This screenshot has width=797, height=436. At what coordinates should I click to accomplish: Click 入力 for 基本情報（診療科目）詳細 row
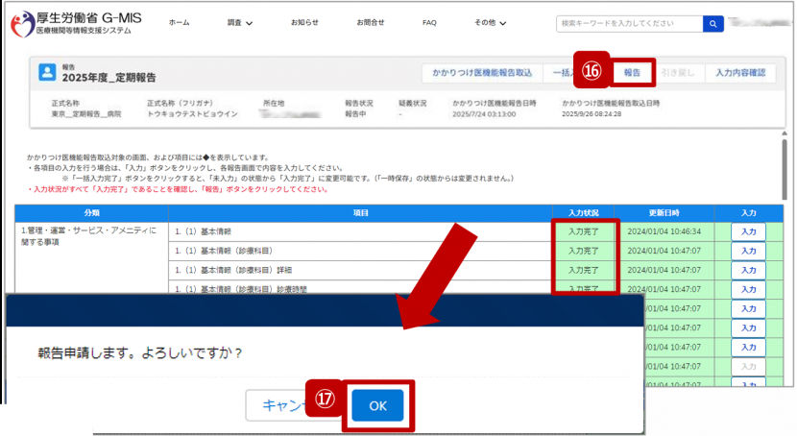748,270
